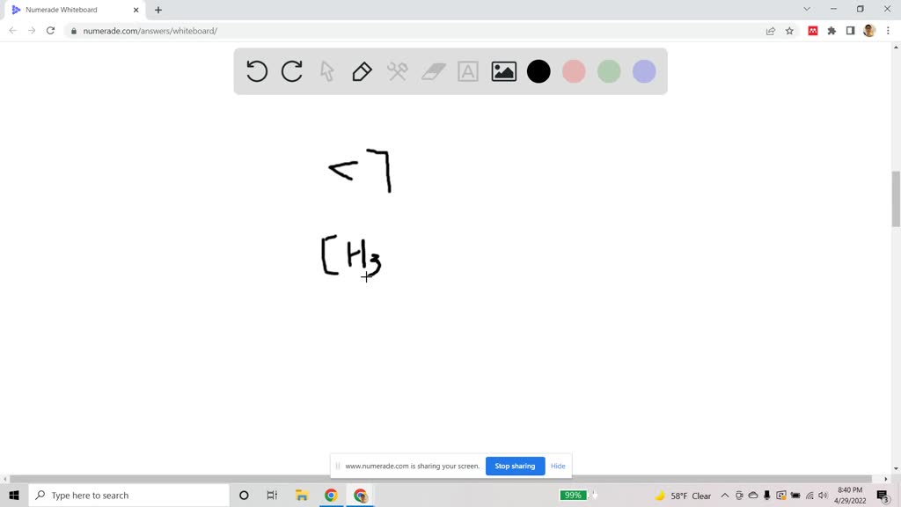Click the Stop sharing button
Image resolution: width=901 pixels, height=507 pixels.
[515, 466]
